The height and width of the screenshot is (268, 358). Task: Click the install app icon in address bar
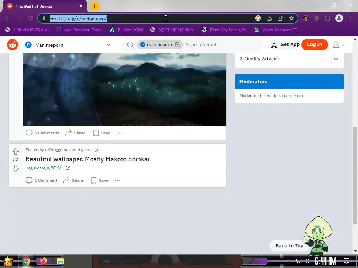point(269,18)
